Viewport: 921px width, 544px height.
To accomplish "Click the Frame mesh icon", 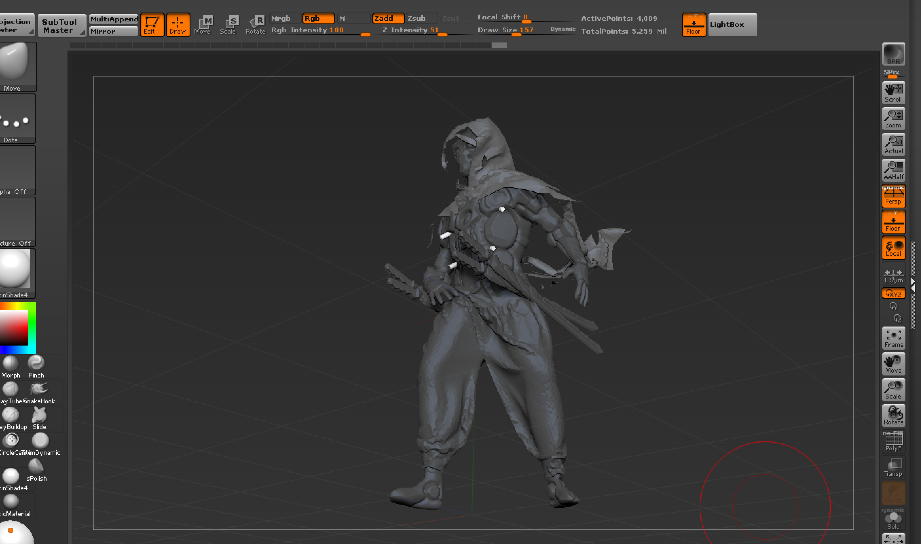I will 893,338.
